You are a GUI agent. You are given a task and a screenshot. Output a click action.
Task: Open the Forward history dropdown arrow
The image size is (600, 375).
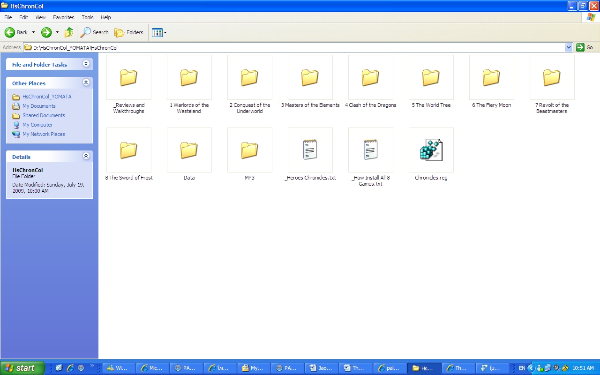pyautogui.click(x=57, y=32)
